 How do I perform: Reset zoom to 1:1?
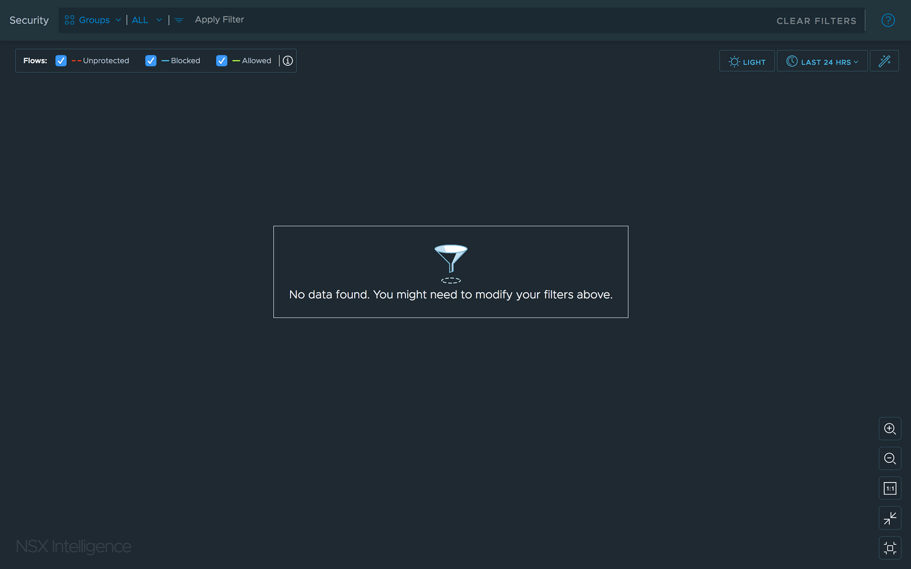click(890, 489)
